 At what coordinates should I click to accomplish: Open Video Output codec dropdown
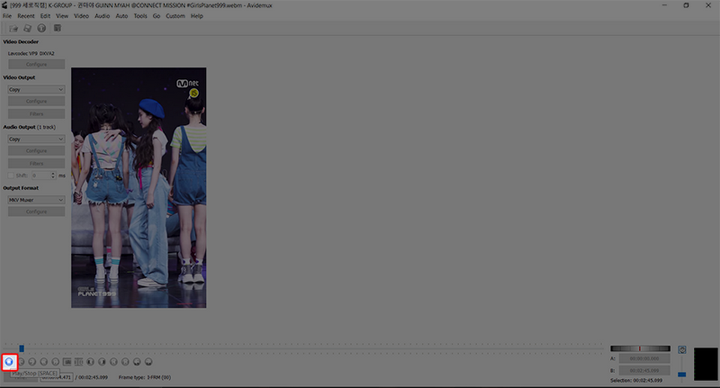(x=36, y=89)
